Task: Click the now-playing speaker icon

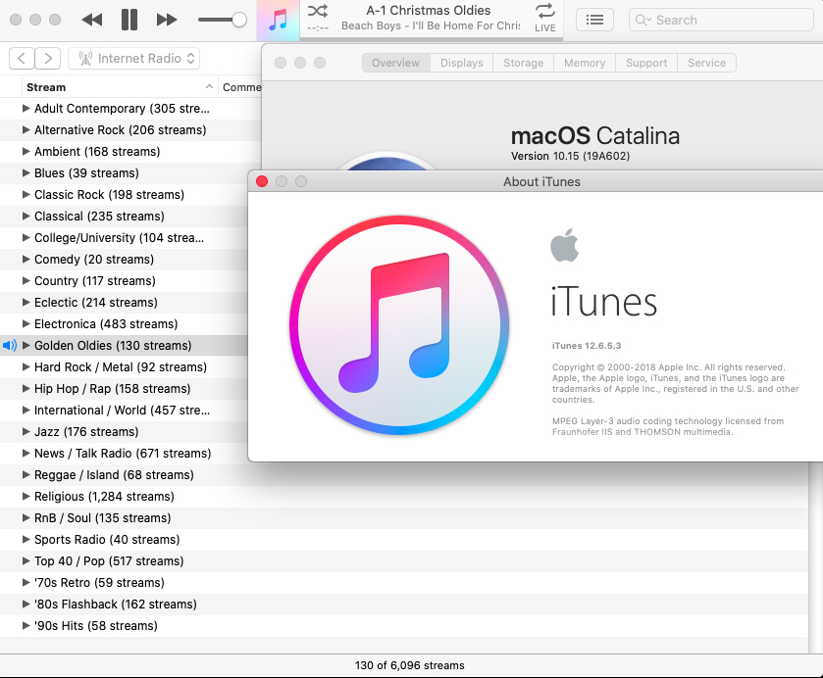Action: [x=10, y=345]
